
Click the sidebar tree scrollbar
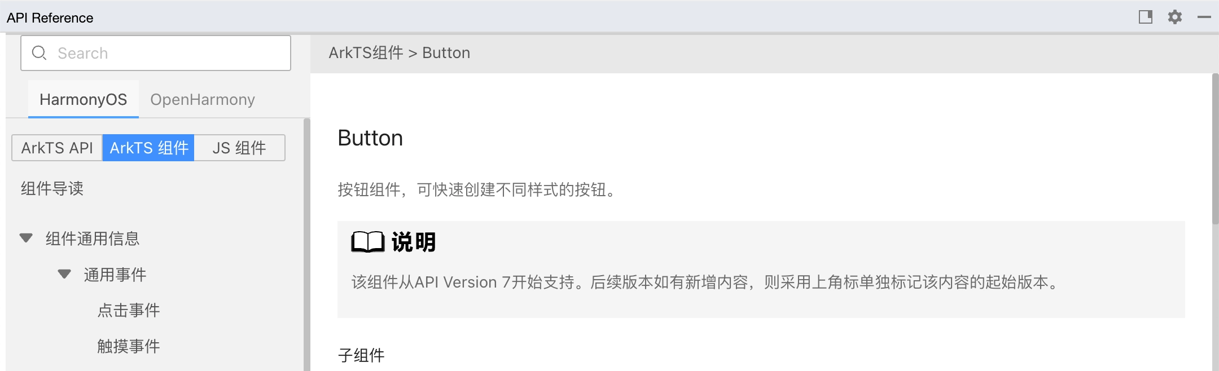pyautogui.click(x=306, y=242)
